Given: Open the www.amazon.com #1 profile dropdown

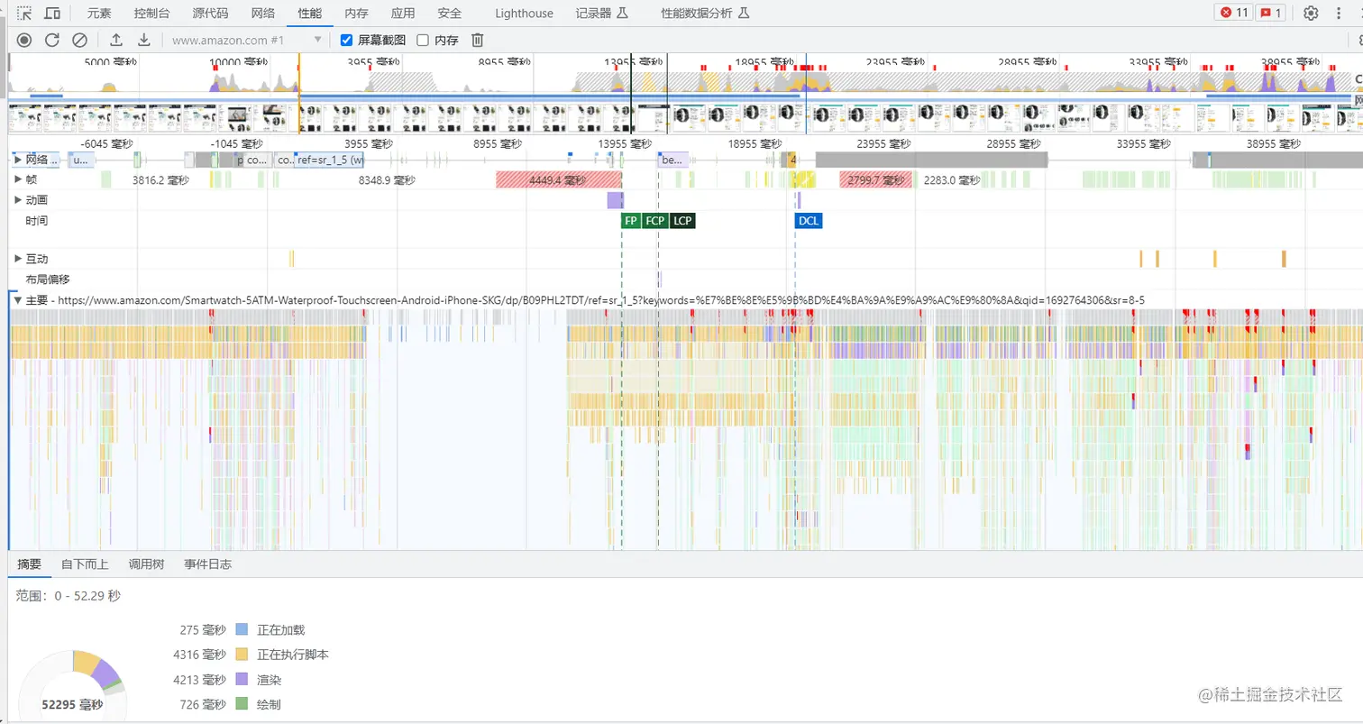Looking at the screenshot, I should point(246,40).
